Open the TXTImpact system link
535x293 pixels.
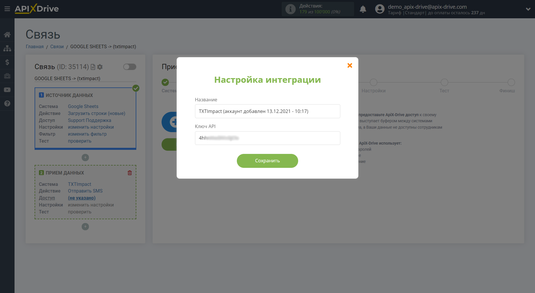tap(80, 184)
